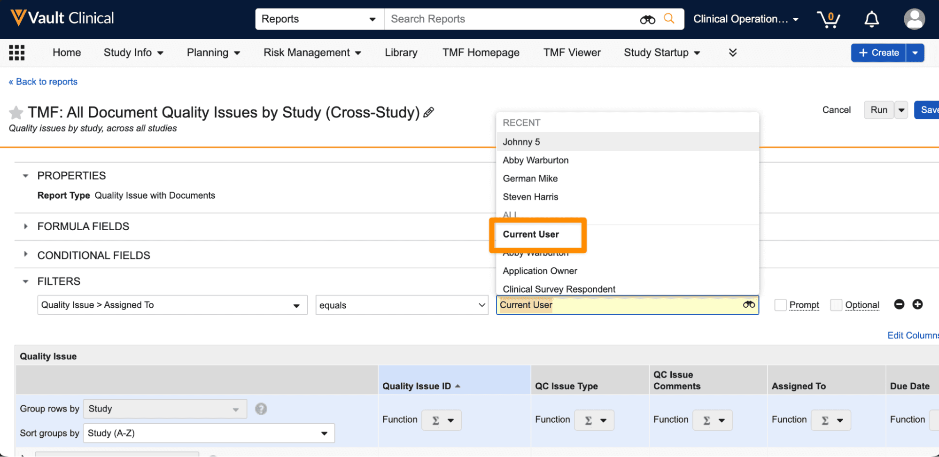Select German Mike from recent list
The image size is (939, 457).
click(x=628, y=178)
